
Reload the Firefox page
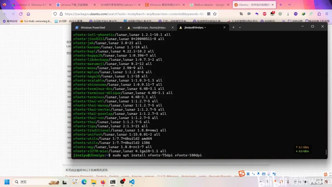click(21, 14)
